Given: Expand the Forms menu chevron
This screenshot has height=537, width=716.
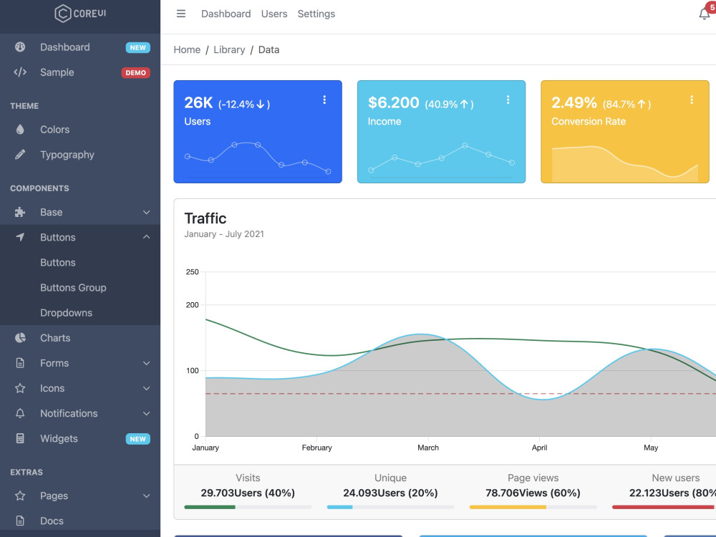Looking at the screenshot, I should click(146, 363).
